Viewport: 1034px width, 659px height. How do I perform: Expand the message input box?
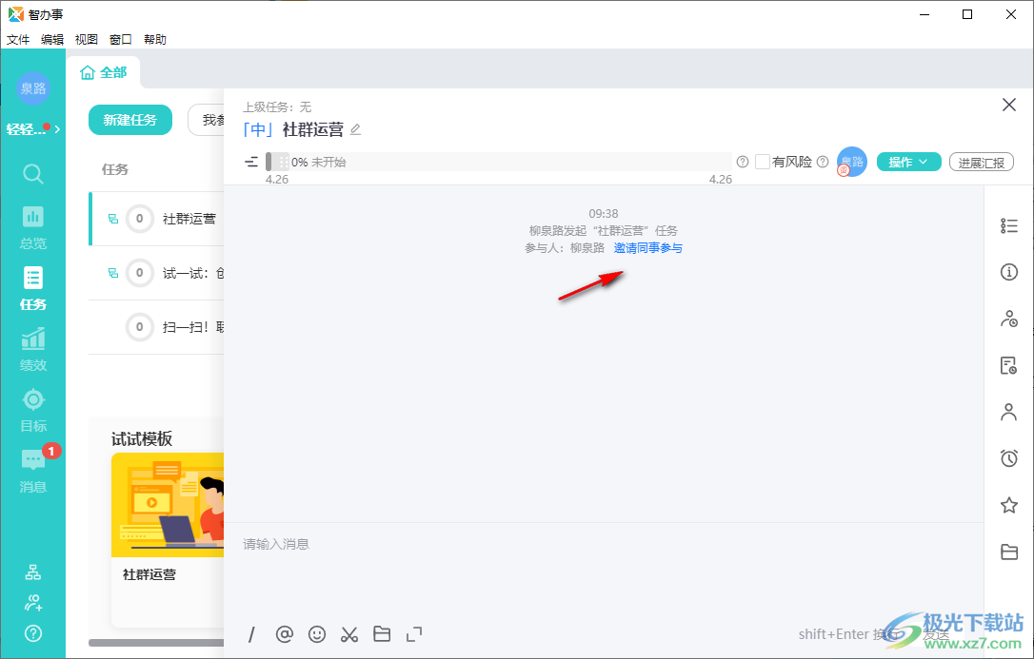point(414,634)
